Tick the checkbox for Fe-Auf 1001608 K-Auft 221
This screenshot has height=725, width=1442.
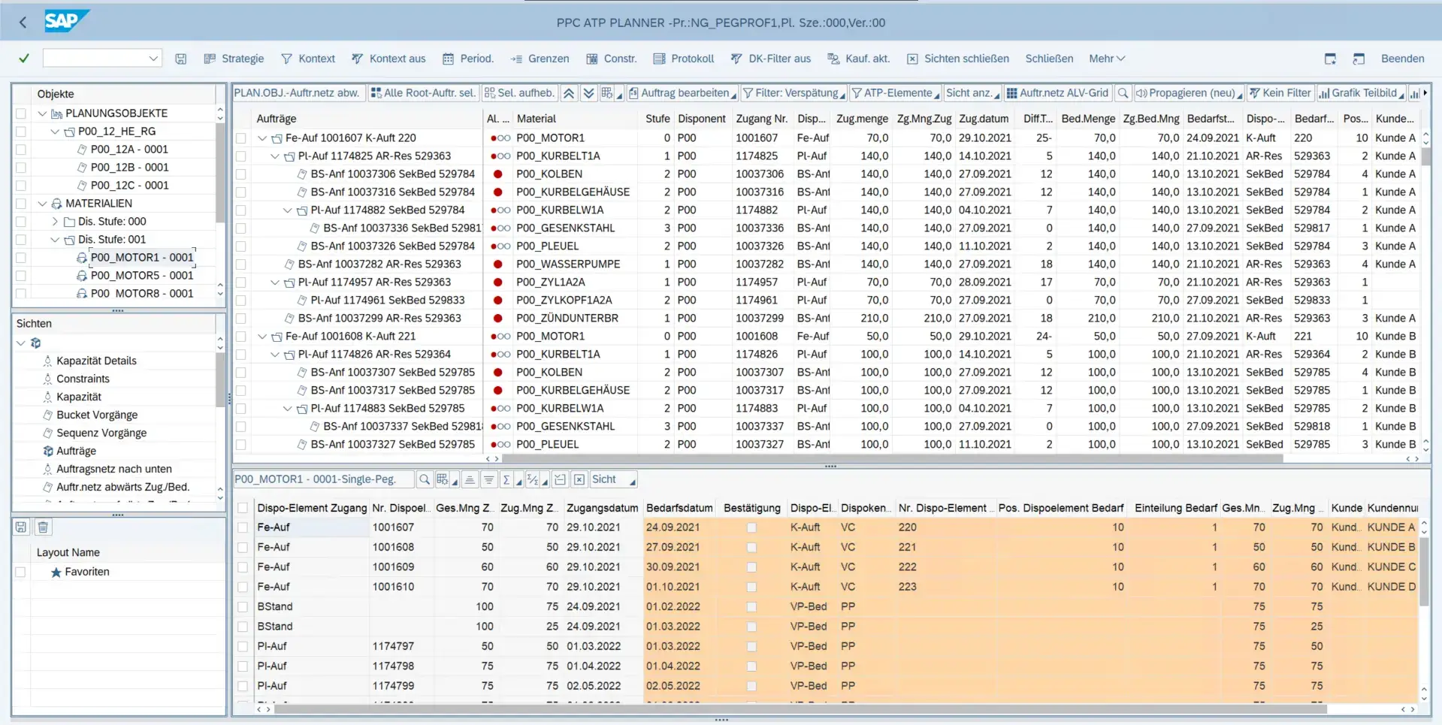[241, 337]
